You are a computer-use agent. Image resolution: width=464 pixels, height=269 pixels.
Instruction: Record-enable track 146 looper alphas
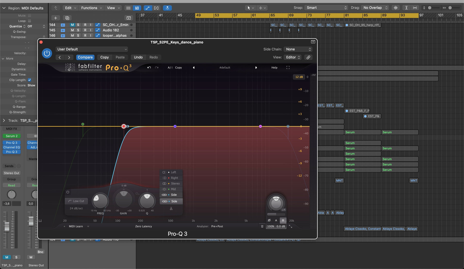[85, 36]
